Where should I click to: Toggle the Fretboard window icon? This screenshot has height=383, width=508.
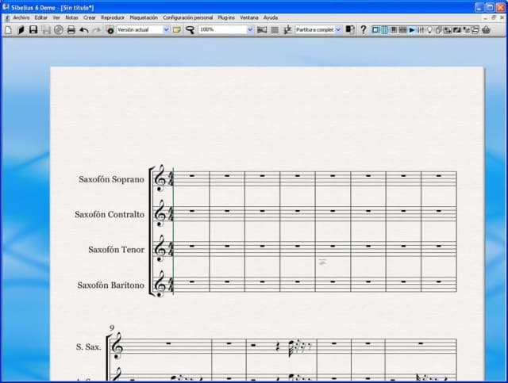click(x=402, y=30)
